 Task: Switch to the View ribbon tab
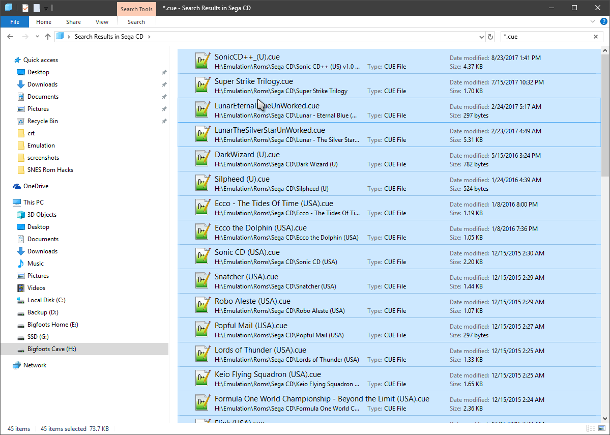[x=102, y=22]
